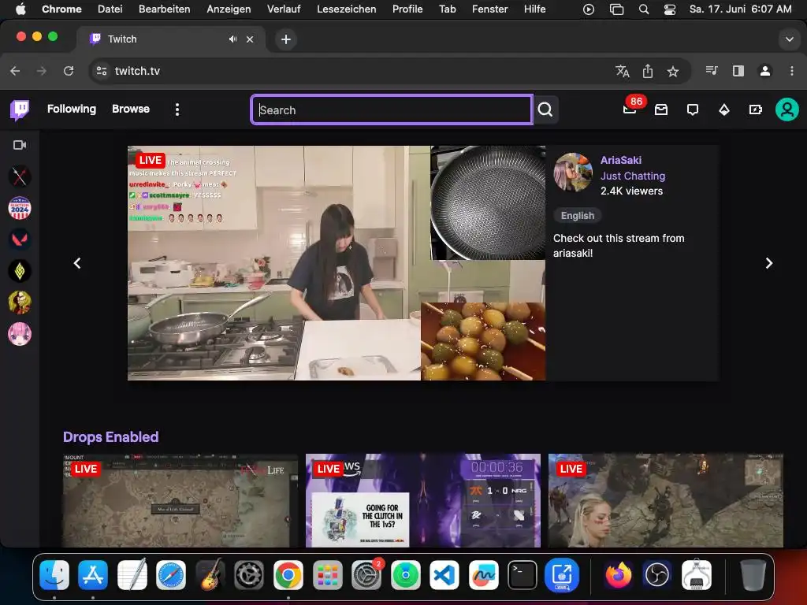Open the yellow-green logo sidebar channel
This screenshot has width=807, height=605.
tap(20, 271)
